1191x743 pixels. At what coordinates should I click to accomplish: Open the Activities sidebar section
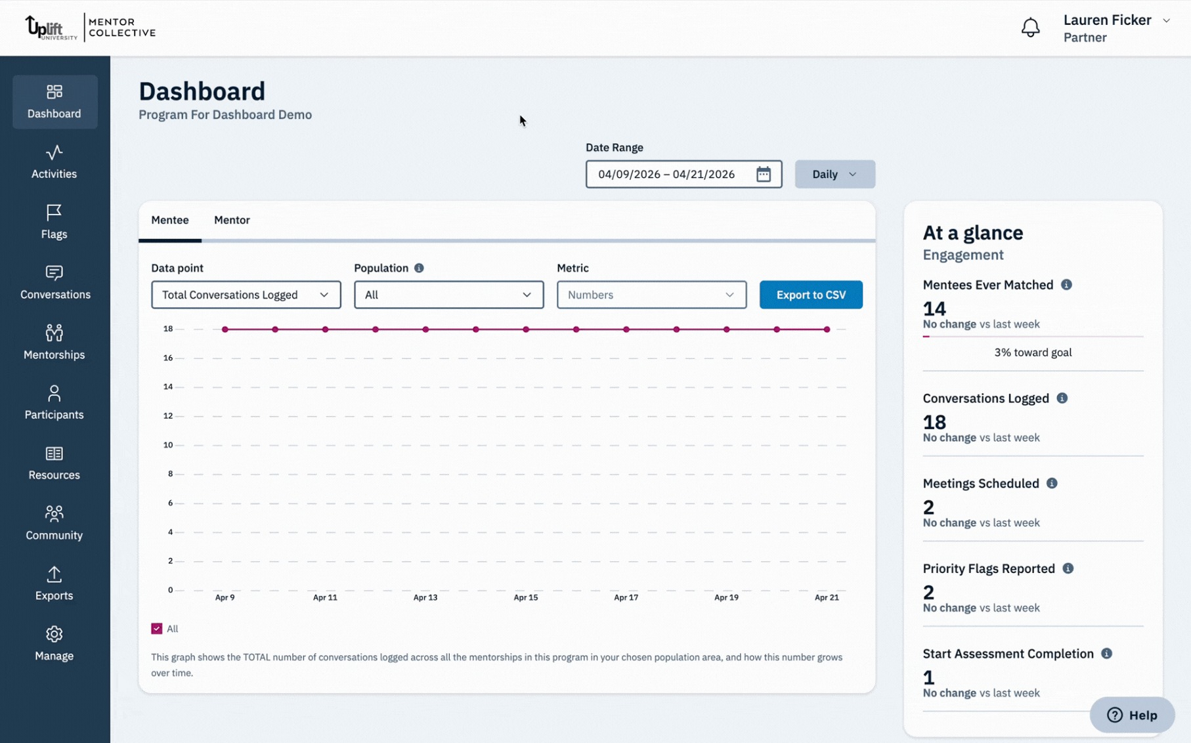click(x=54, y=161)
